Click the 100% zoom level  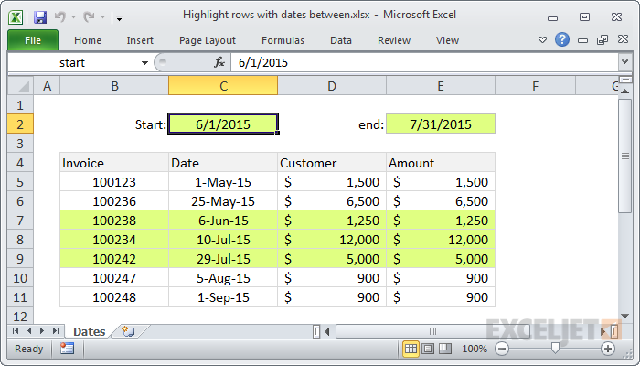pyautogui.click(x=475, y=349)
